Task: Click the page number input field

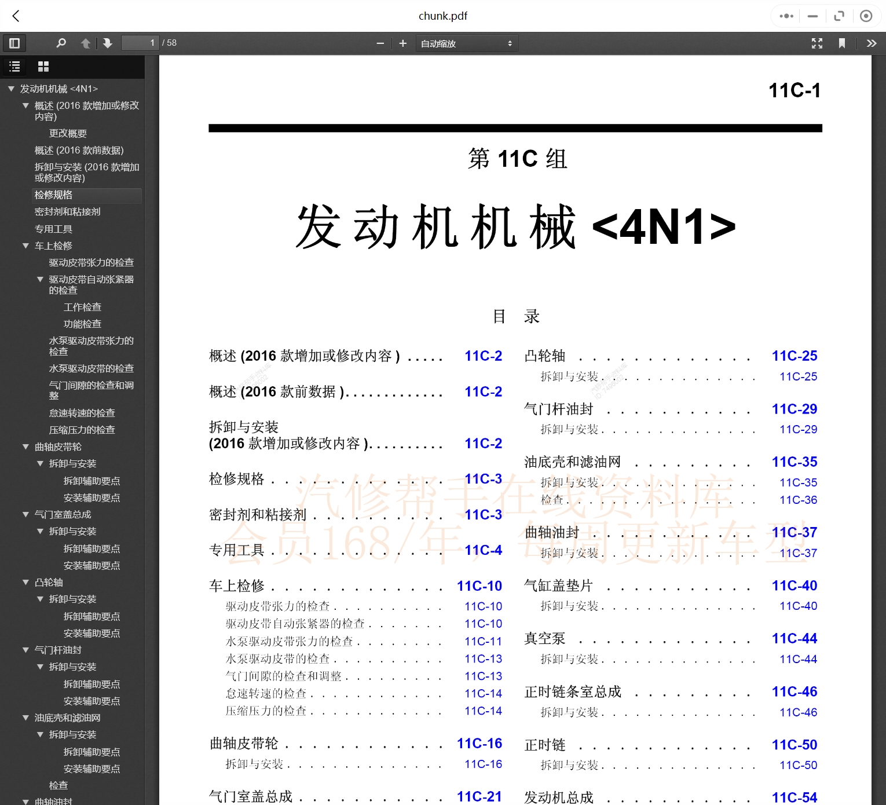Action: click(139, 43)
